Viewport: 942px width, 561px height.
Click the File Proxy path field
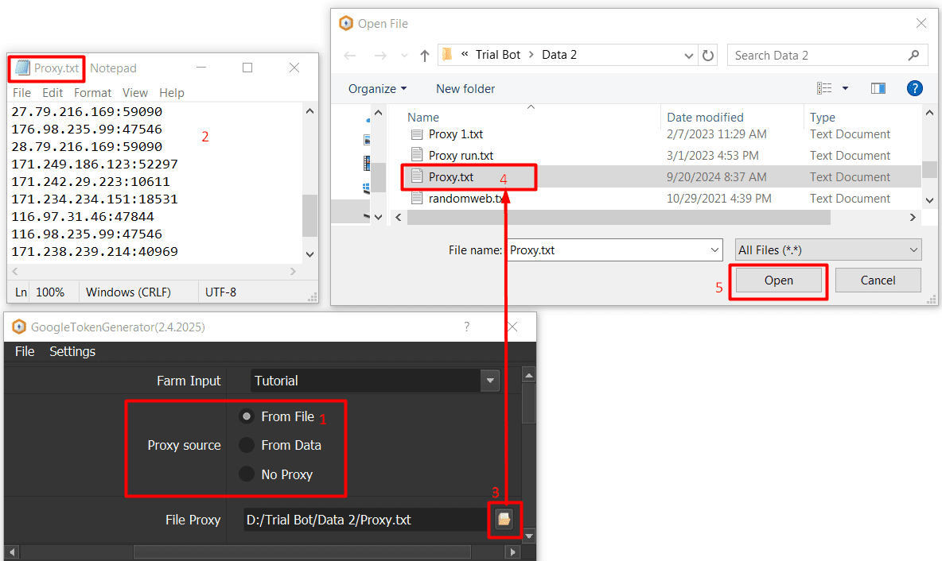tap(365, 520)
